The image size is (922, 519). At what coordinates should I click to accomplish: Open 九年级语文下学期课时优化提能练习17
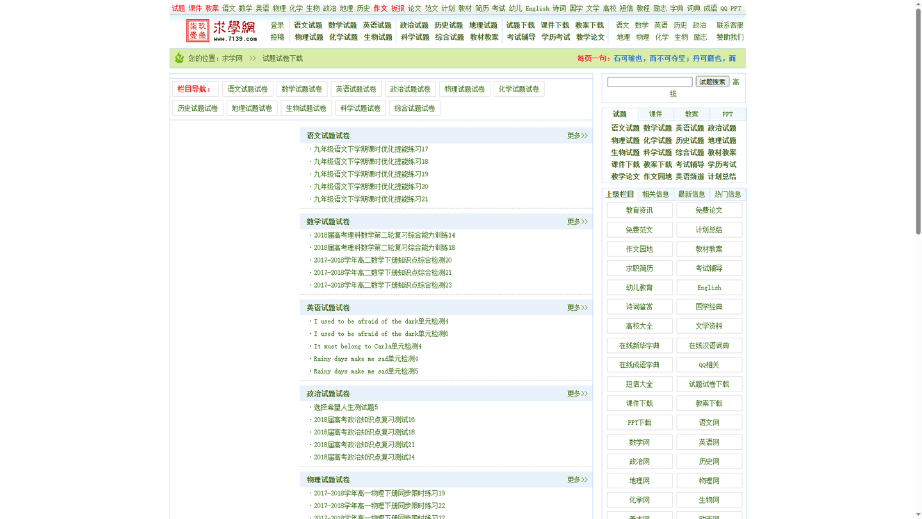click(371, 149)
